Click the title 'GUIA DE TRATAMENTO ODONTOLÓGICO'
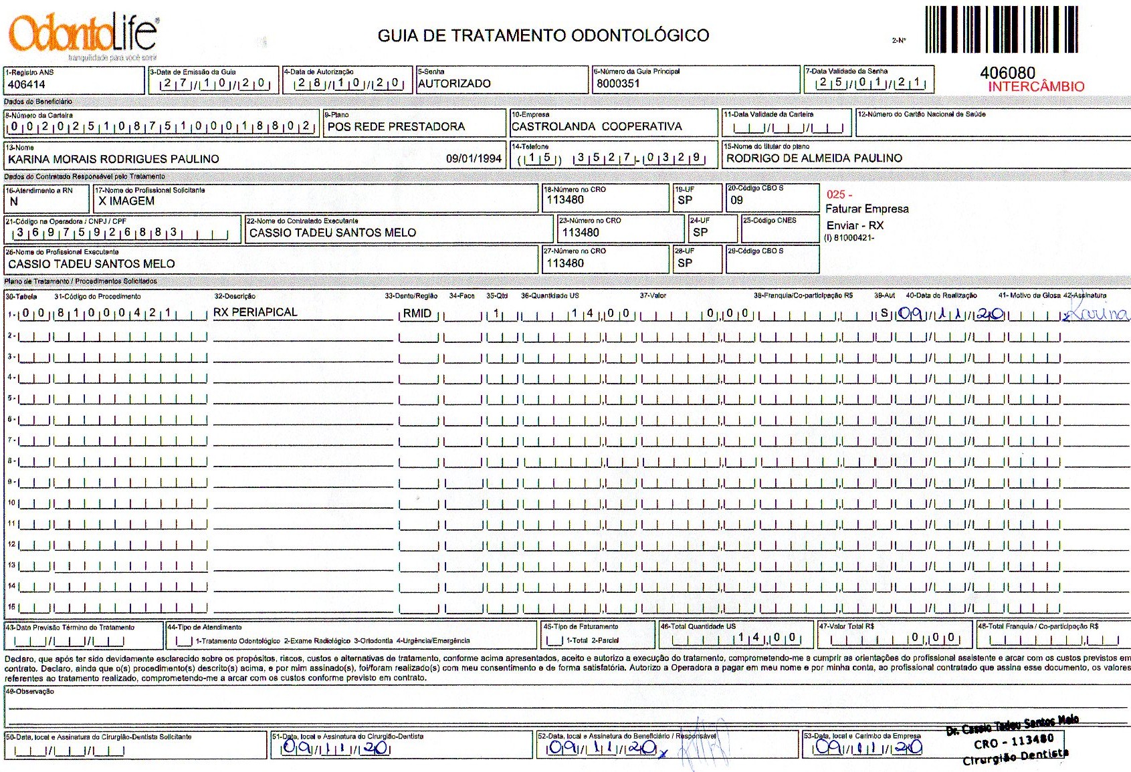Viewport: 1131px width, 772px height. coord(543,35)
